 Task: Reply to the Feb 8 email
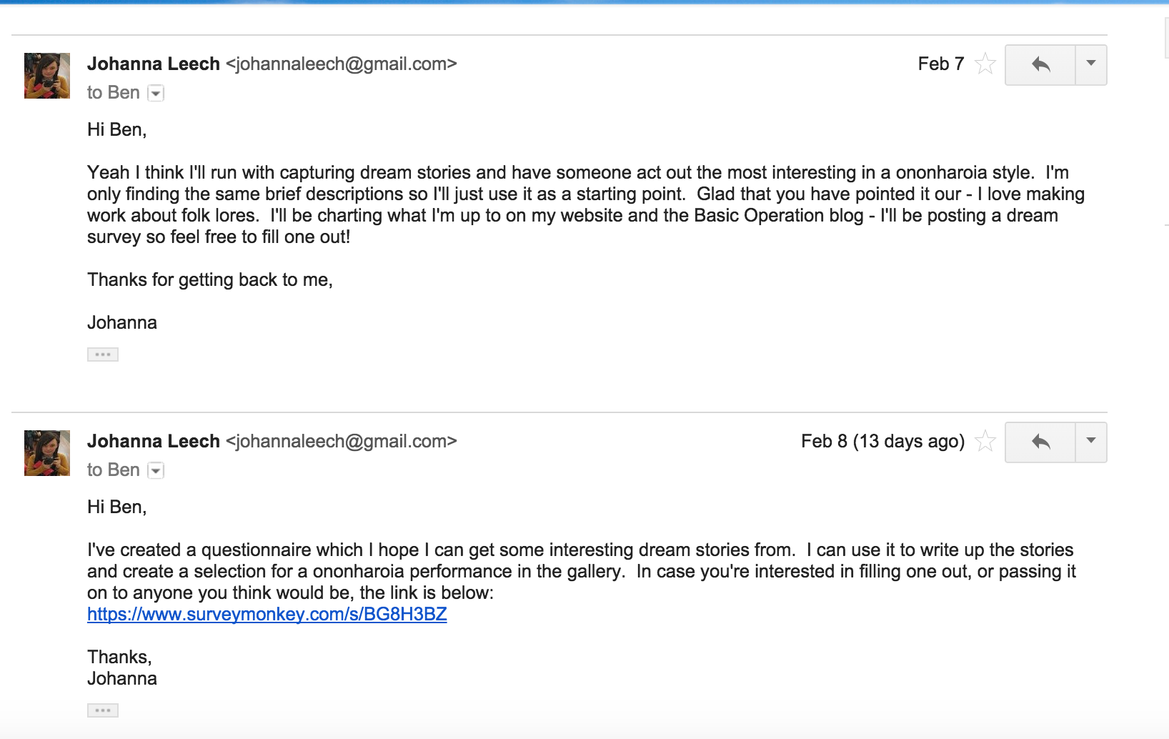point(1040,442)
